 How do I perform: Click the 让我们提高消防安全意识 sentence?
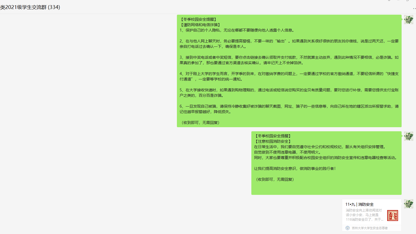click(295, 169)
